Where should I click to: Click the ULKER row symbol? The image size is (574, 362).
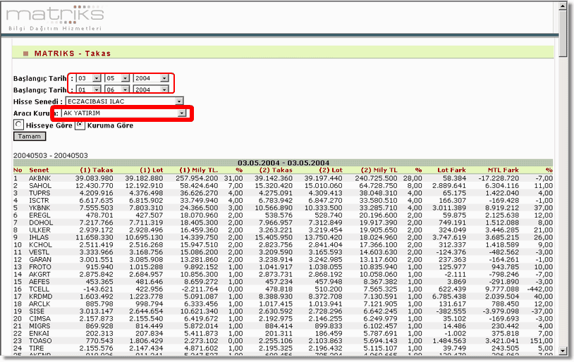click(40, 230)
